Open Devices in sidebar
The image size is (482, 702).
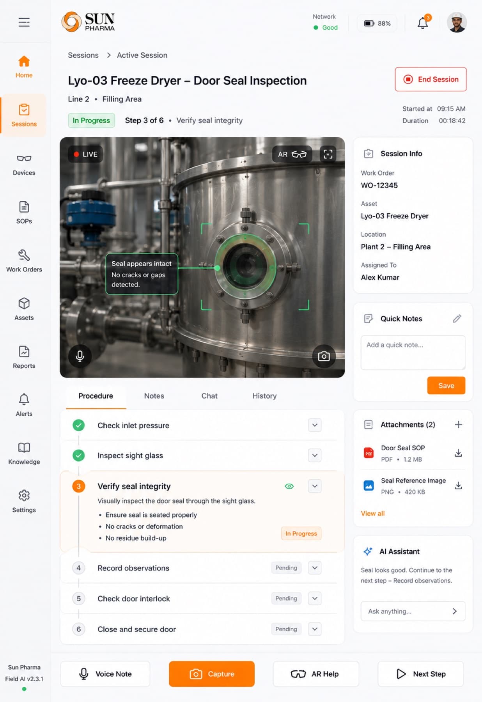[24, 165]
